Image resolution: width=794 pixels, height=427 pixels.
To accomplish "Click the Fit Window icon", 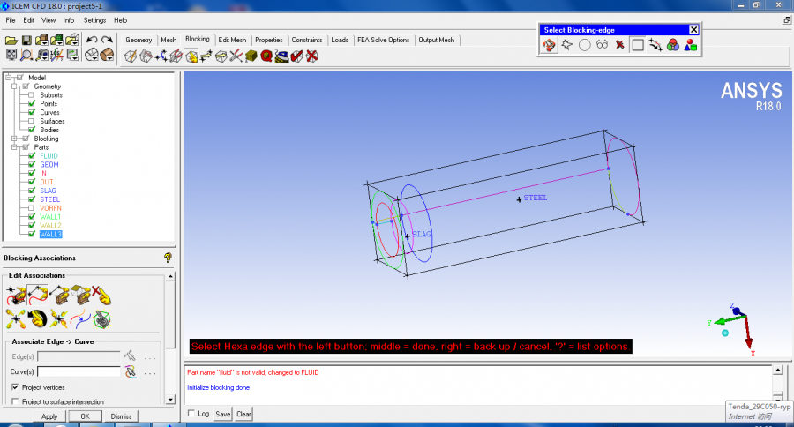I will [x=11, y=56].
